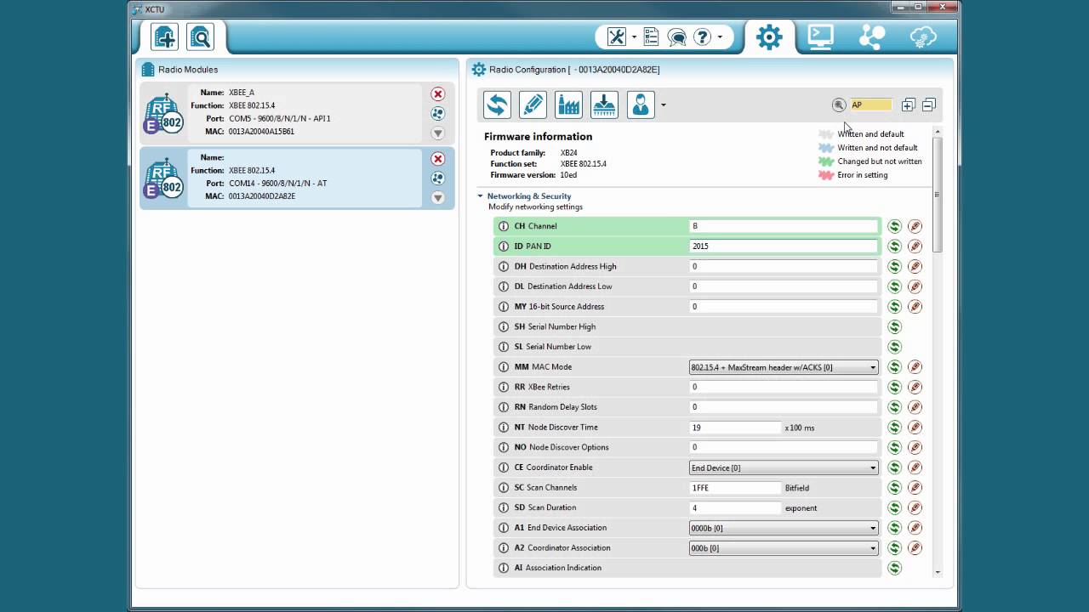Write NO Node Discover Options parameter
Screen dimensions: 1089x612
(915, 447)
